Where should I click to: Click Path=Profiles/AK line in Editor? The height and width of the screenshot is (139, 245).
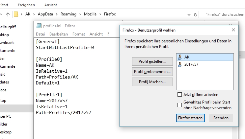(x=57, y=77)
